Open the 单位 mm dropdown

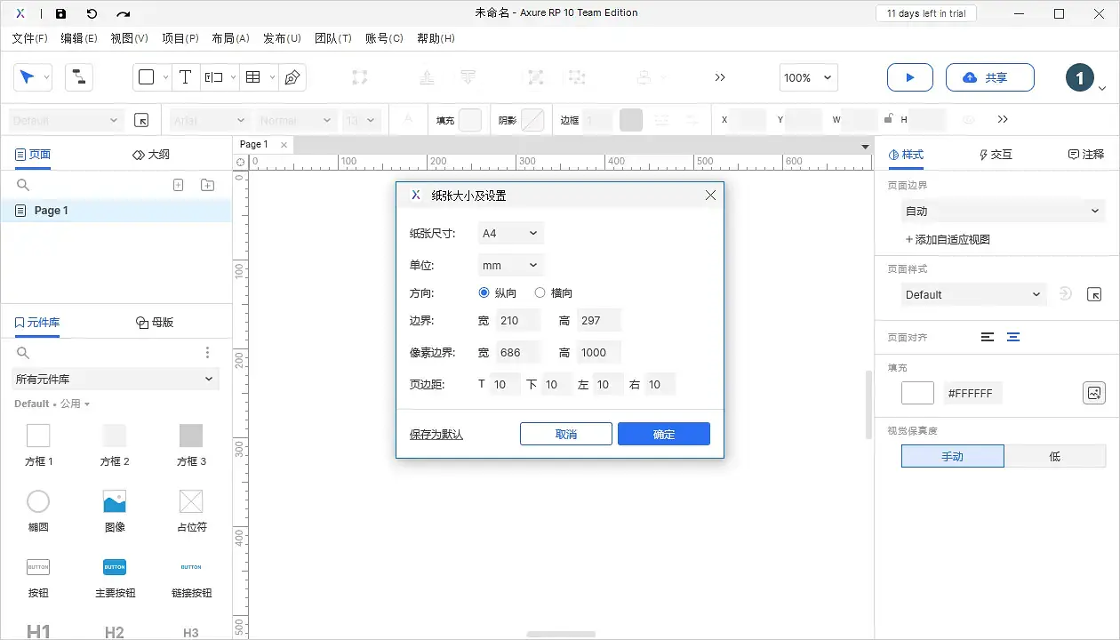click(x=509, y=264)
